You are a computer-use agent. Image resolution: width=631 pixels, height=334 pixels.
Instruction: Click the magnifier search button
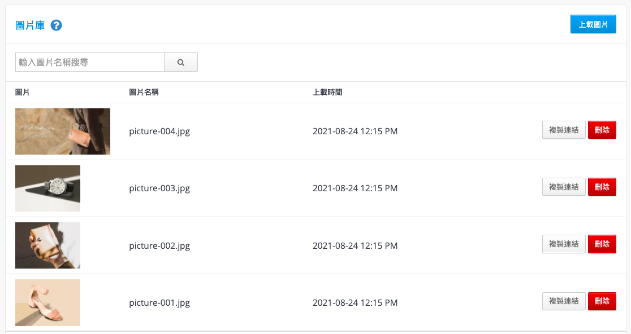tap(181, 62)
